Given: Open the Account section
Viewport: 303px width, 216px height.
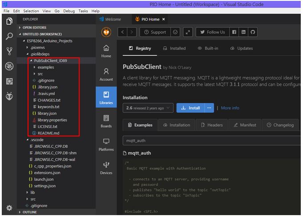Looking at the screenshot, I should [x=106, y=75].
